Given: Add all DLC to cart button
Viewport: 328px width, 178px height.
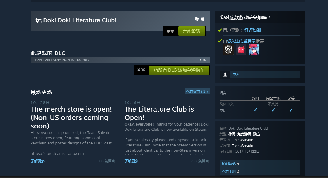Looking at the screenshot, I should point(179,70).
